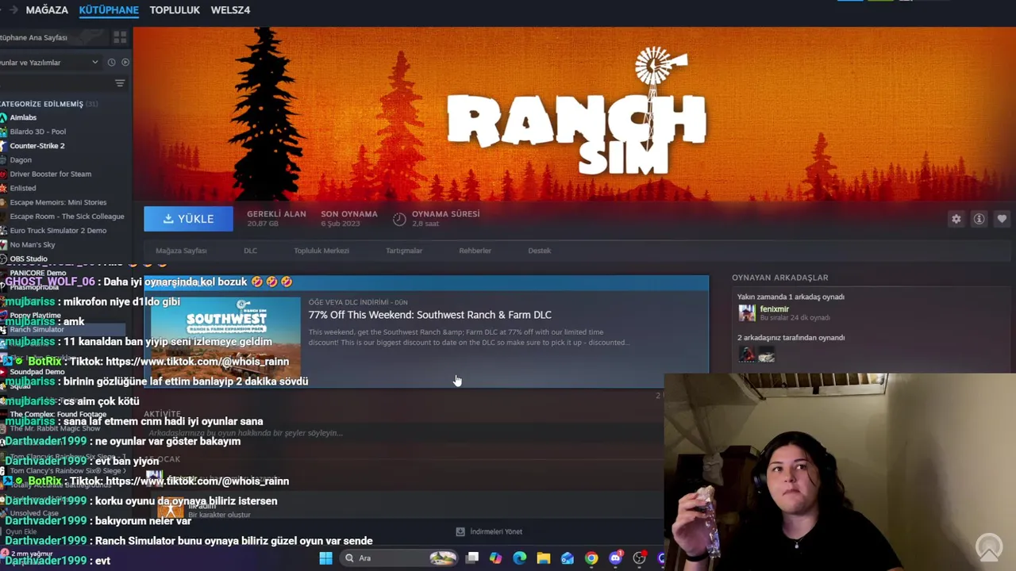Open Google Chrome from taskbar

[591, 558]
